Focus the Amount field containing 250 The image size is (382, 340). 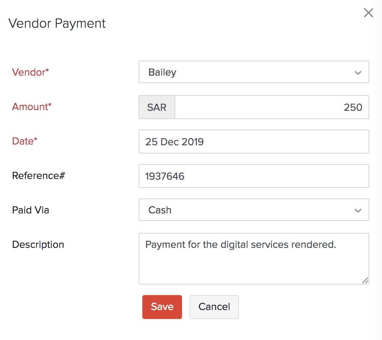point(272,107)
